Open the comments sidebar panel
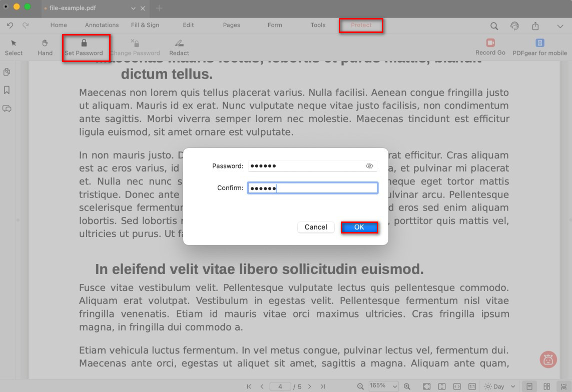The image size is (572, 392). pos(7,108)
